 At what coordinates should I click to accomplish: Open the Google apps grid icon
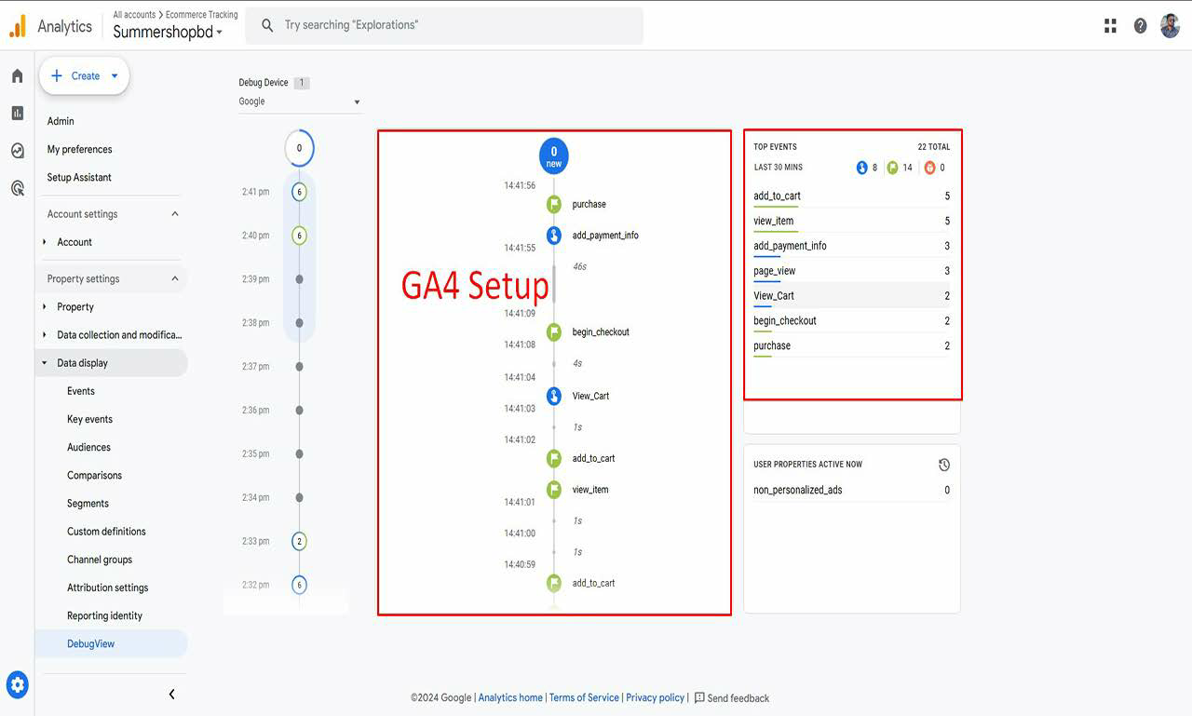(1110, 25)
